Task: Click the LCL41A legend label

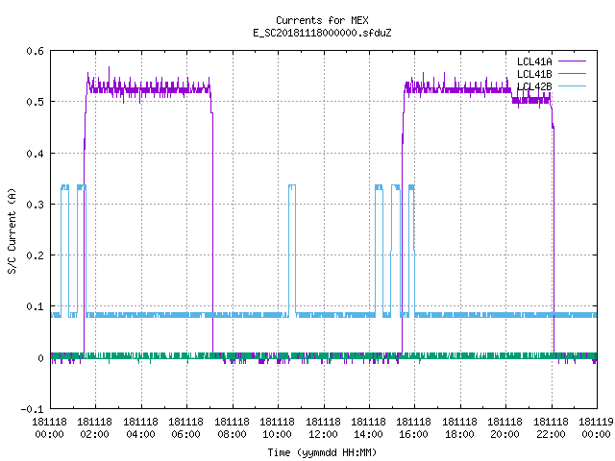Action: coord(534,61)
